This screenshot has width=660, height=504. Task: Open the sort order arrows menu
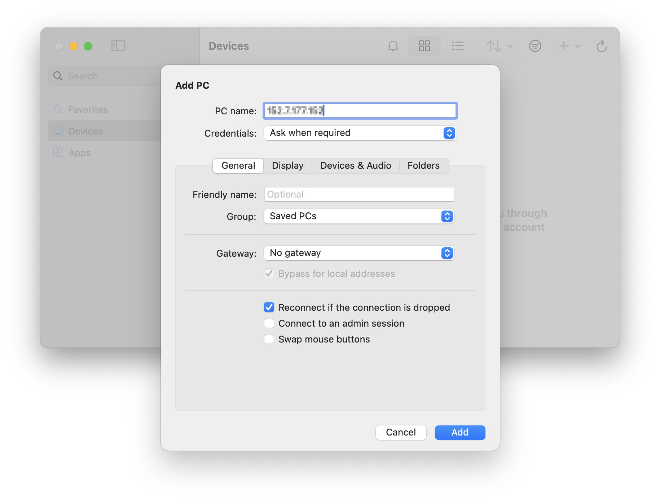tap(499, 46)
